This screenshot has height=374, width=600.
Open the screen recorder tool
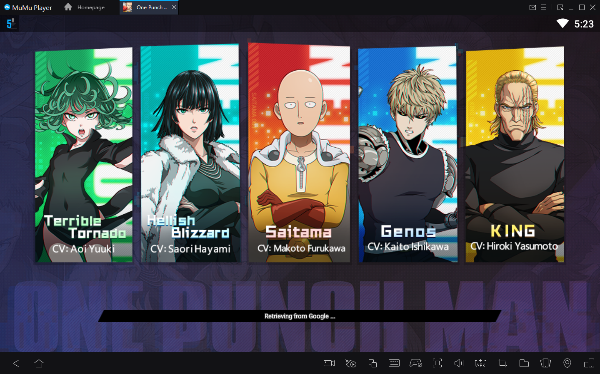329,363
